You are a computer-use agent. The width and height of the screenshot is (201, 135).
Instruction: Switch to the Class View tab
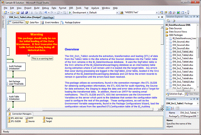pyautogui.click(x=192, y=94)
